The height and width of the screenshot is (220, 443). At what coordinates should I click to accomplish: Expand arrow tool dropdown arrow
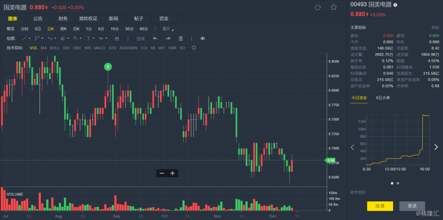(81, 38)
